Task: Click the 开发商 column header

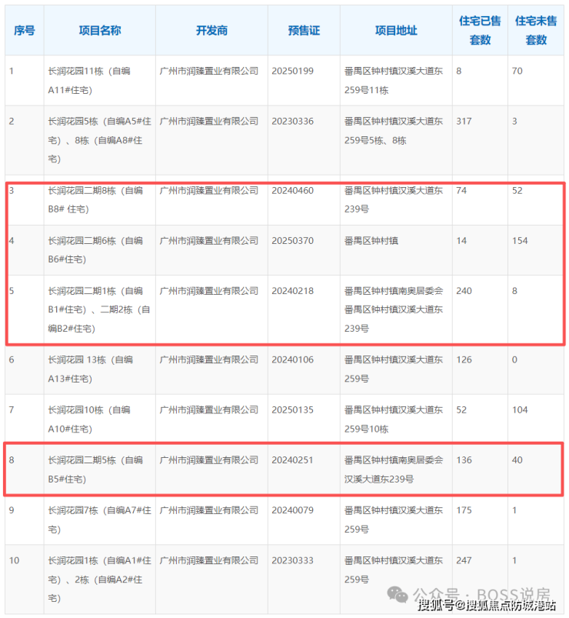Action: pos(211,30)
